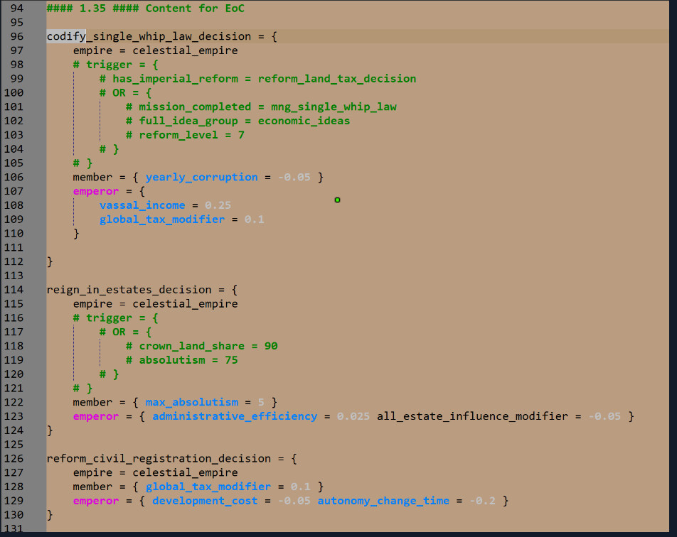The width and height of the screenshot is (677, 537).
Task: Click administrative_efficiency on line 123
Action: click(x=235, y=417)
